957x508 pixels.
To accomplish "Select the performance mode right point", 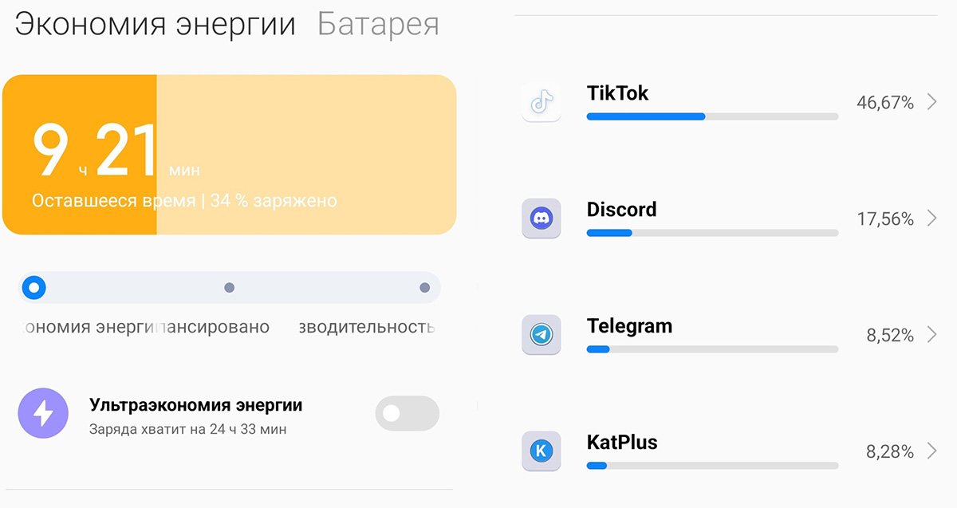I will click(425, 288).
